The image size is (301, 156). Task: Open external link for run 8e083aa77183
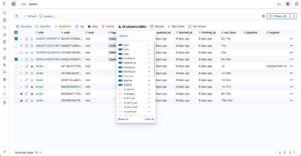26,94
